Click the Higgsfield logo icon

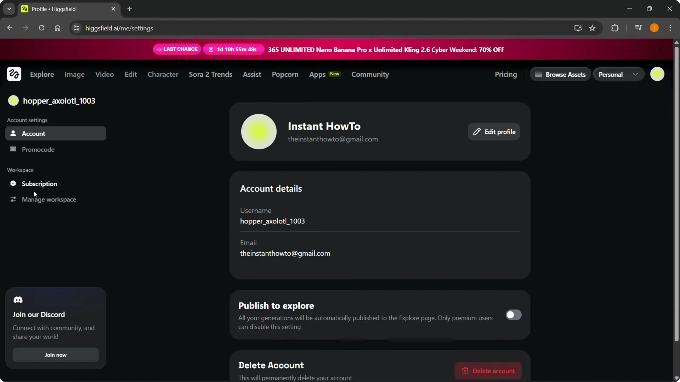coord(14,74)
